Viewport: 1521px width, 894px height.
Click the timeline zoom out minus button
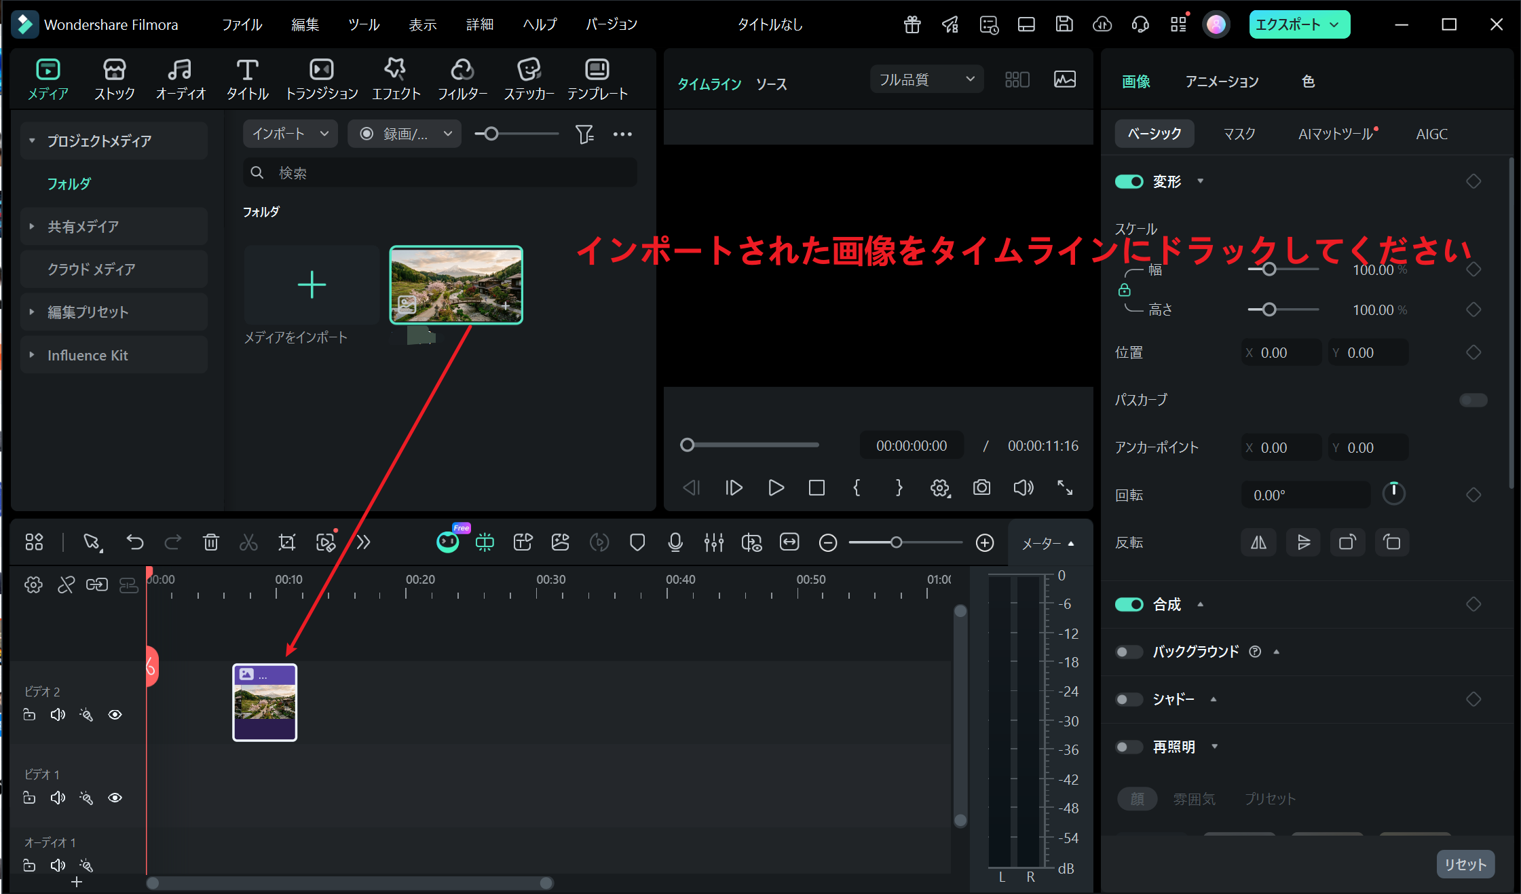(828, 542)
